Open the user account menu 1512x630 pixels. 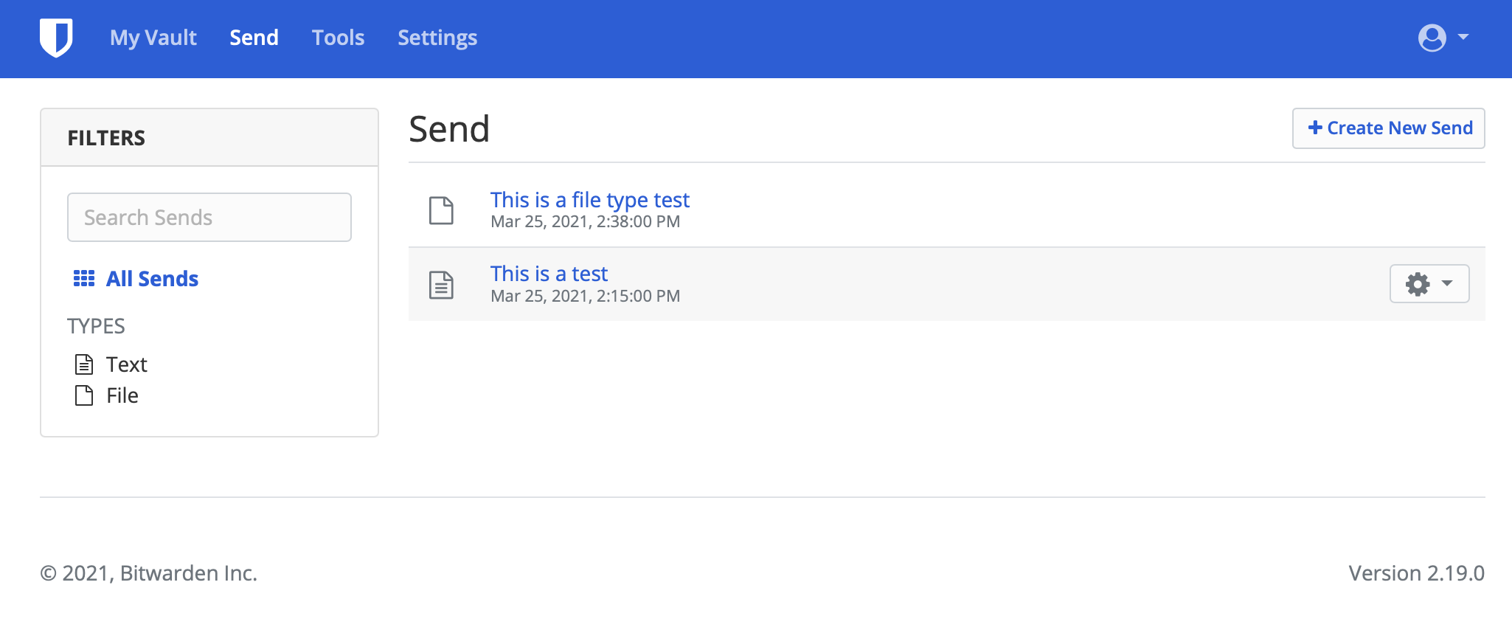point(1443,38)
